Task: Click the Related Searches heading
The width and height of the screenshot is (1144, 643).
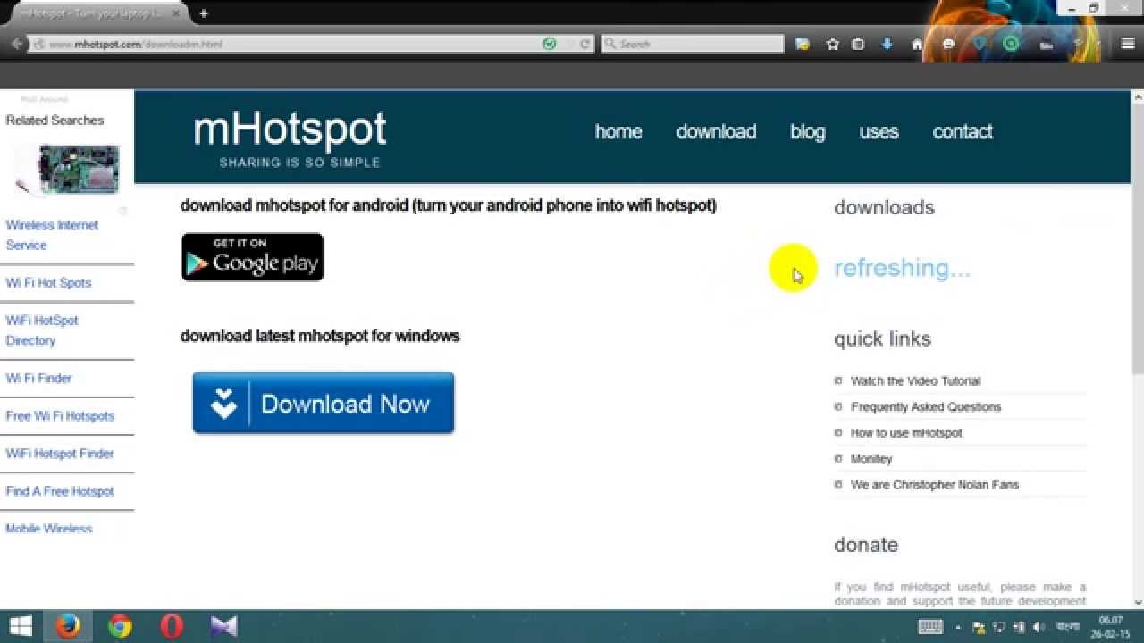Action: point(55,120)
